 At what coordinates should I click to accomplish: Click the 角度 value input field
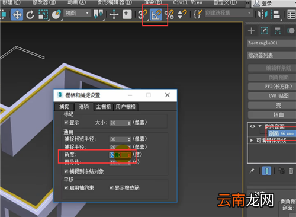coord(118,155)
